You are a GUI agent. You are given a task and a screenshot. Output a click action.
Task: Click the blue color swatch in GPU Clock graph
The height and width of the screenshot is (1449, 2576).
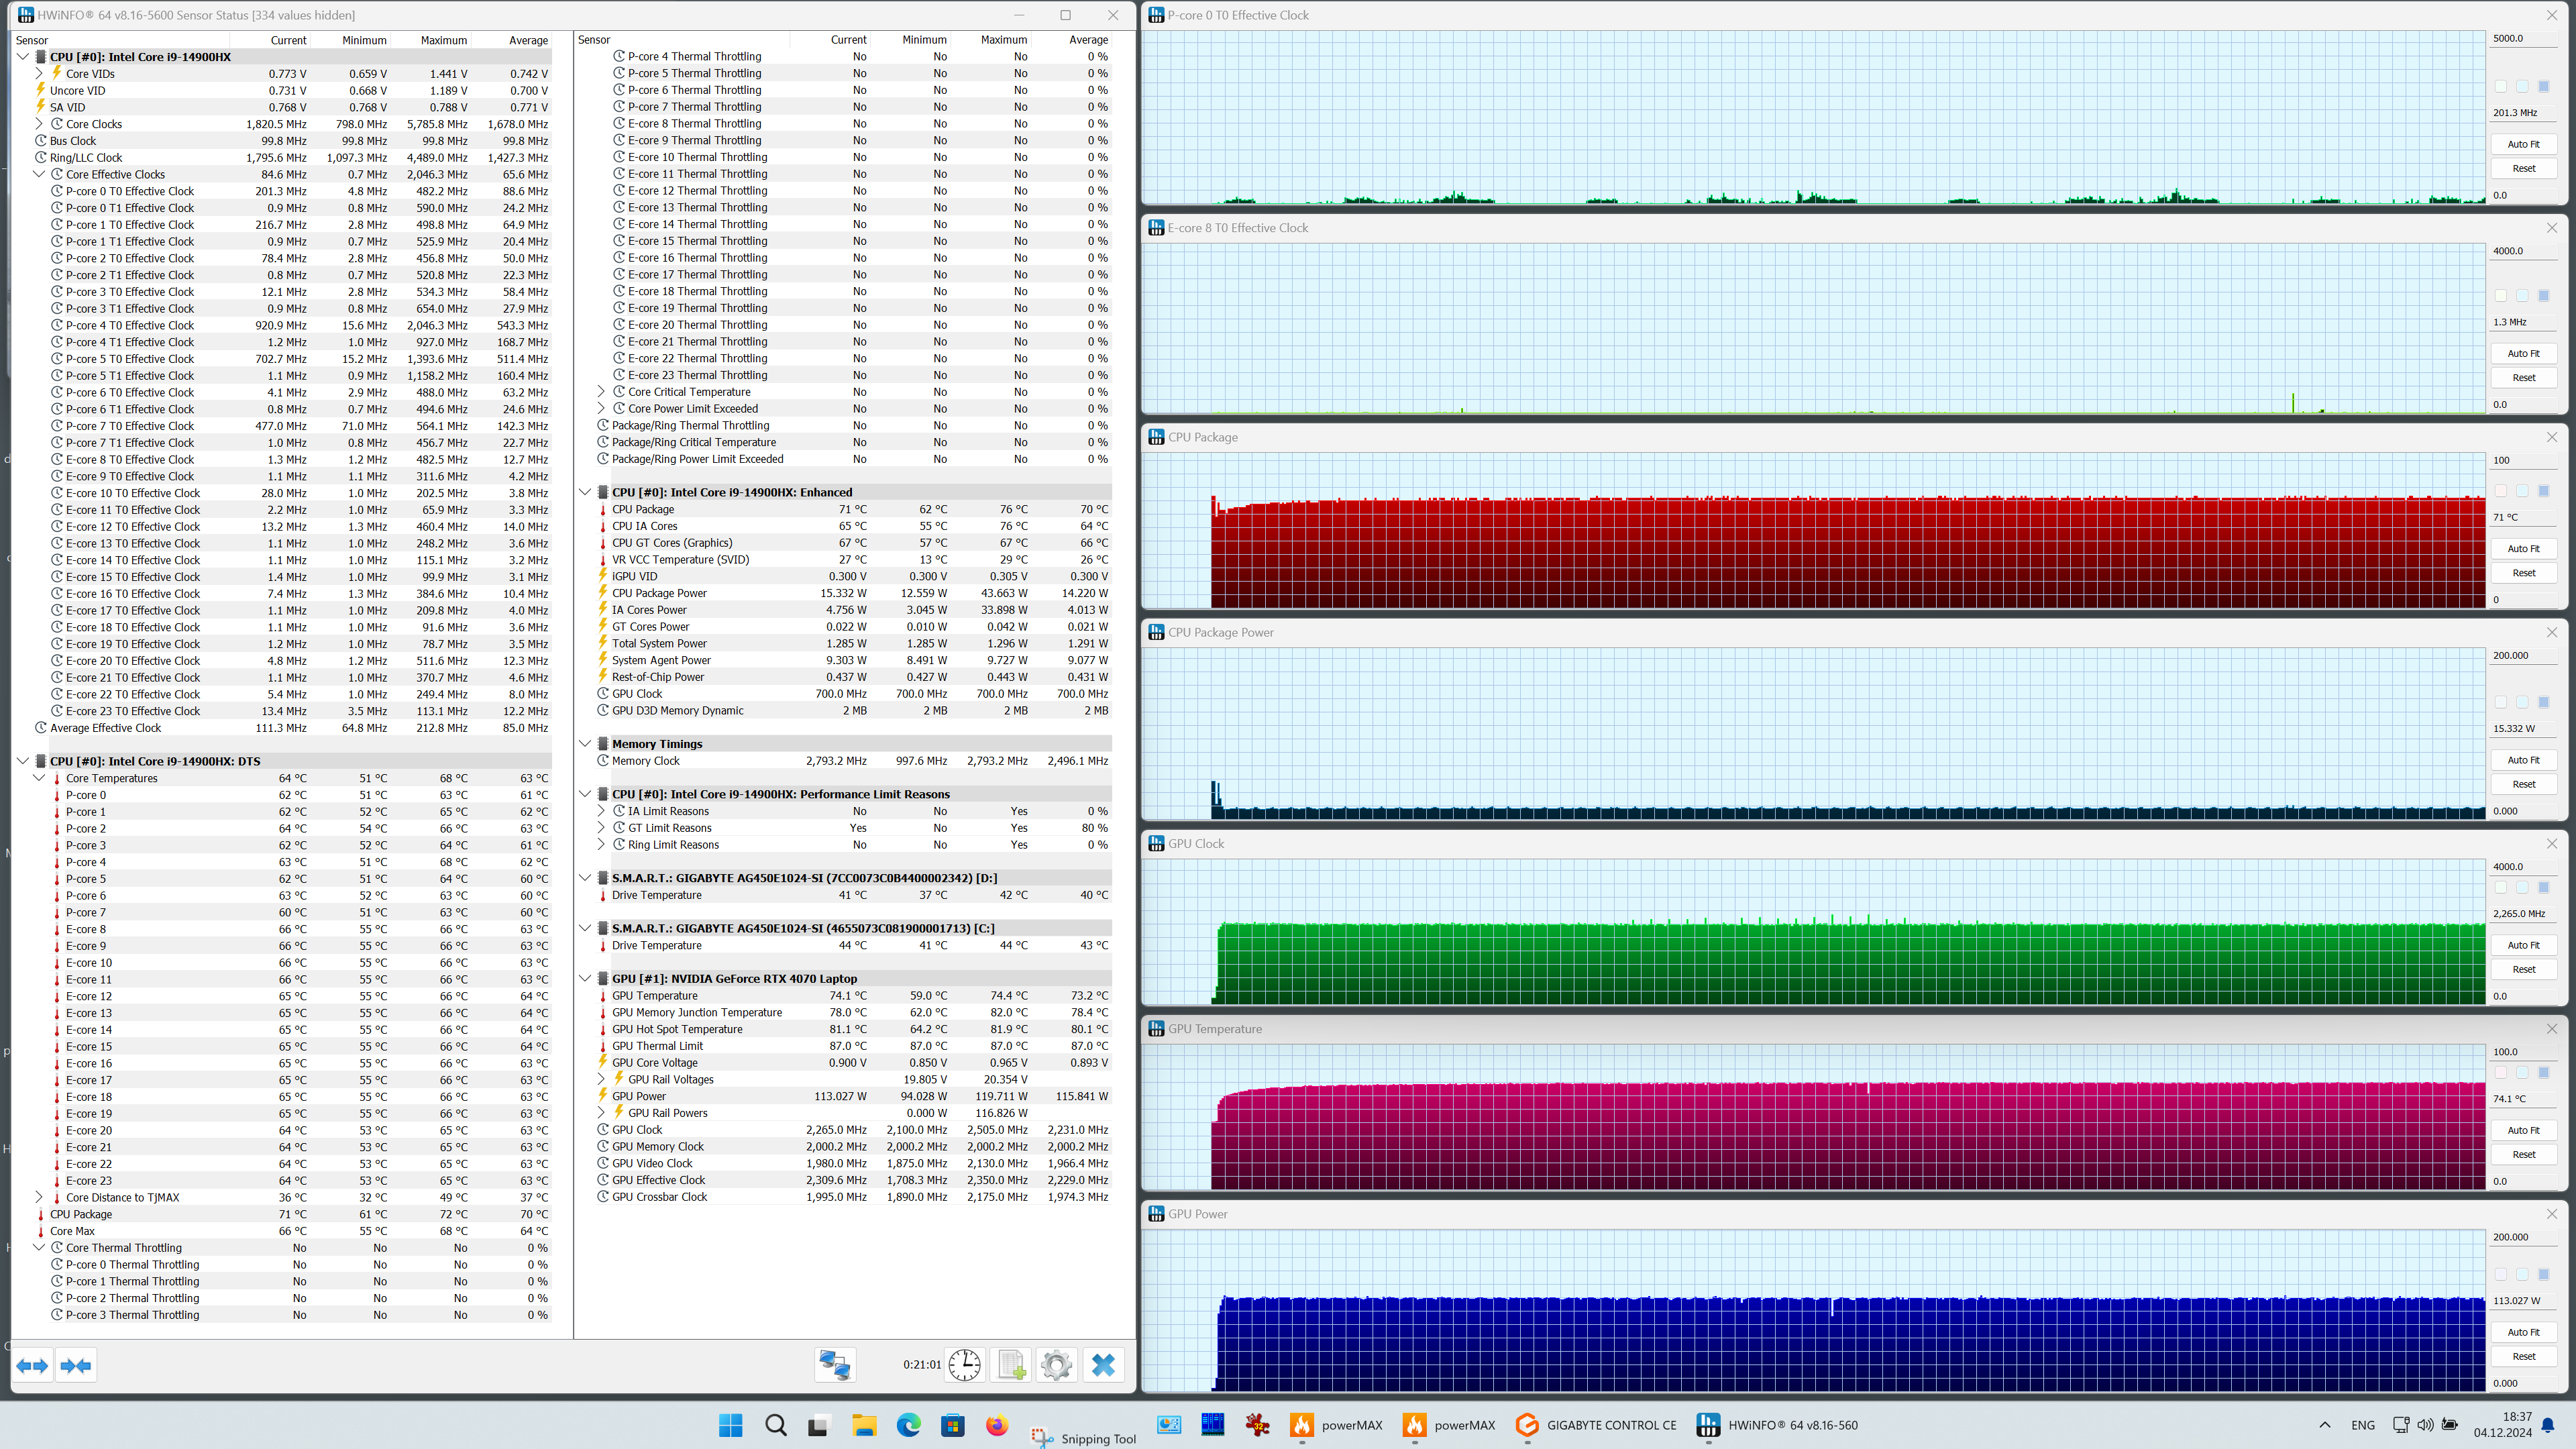(2543, 887)
